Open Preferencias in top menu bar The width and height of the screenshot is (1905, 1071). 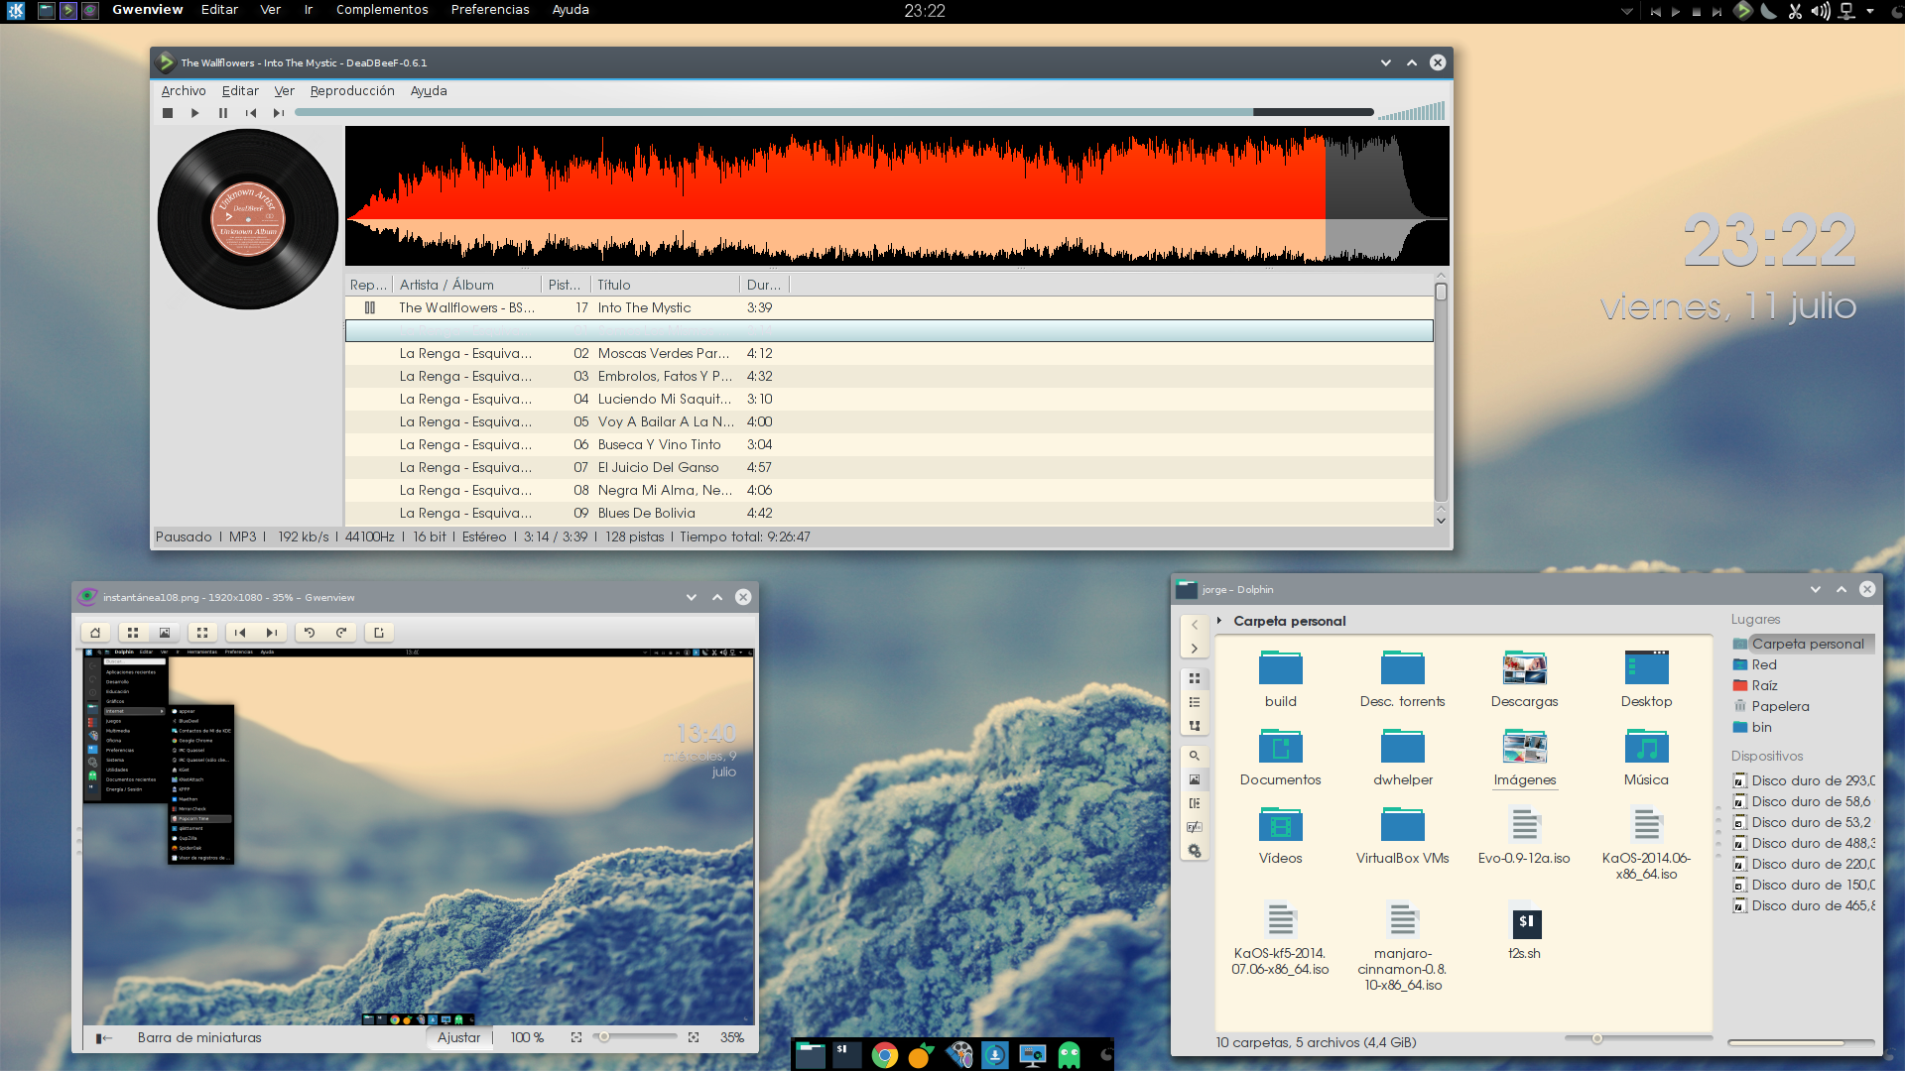click(490, 10)
